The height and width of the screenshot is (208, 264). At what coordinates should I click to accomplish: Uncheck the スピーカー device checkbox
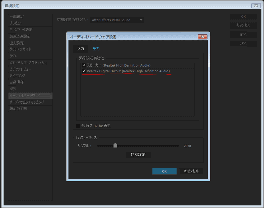(x=84, y=65)
